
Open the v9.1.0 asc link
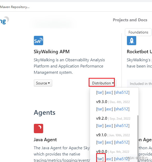pyautogui.click(x=109, y=142)
